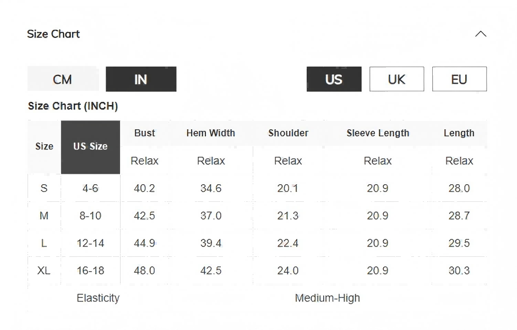Select the L size row
517x330 pixels.
click(44, 243)
